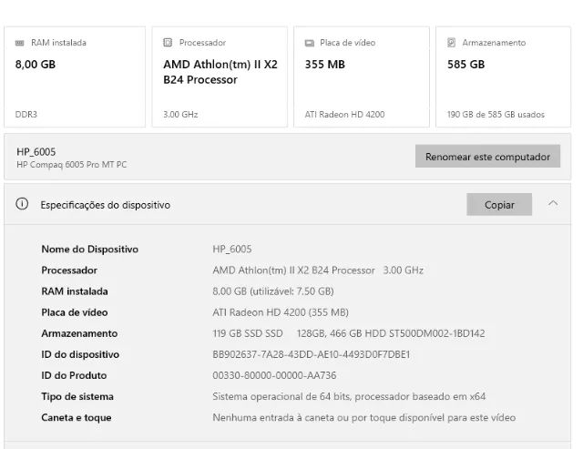This screenshot has height=449, width=583.
Task: Copy device specifications with Copiar button
Action: tap(499, 204)
